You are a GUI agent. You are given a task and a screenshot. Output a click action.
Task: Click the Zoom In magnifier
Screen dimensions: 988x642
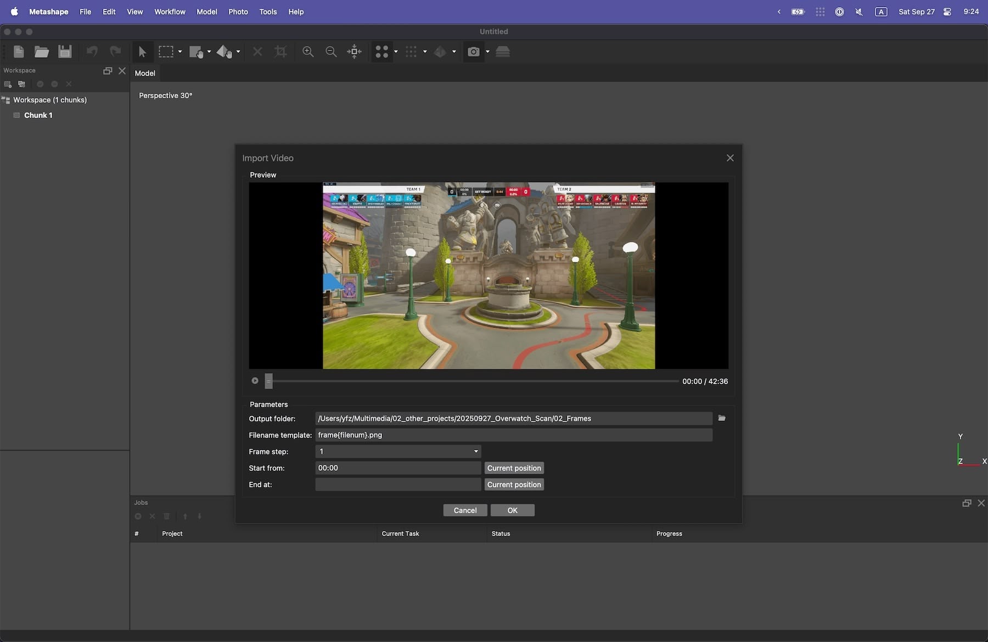308,52
